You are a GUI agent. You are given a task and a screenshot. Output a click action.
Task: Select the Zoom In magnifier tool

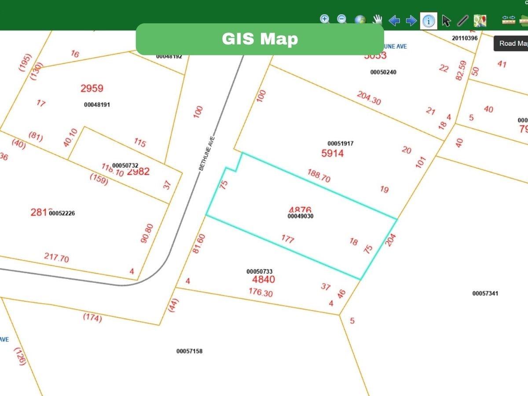[x=325, y=20]
